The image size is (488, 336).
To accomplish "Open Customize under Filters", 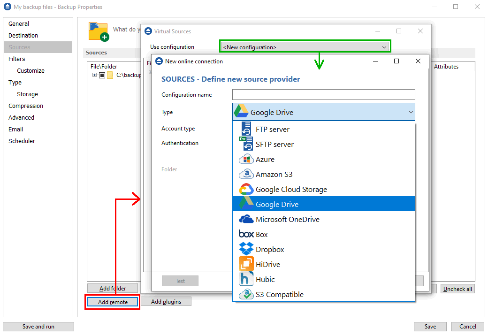I will pos(30,70).
